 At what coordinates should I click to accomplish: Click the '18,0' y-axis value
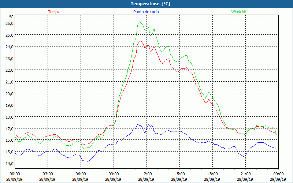(10, 117)
